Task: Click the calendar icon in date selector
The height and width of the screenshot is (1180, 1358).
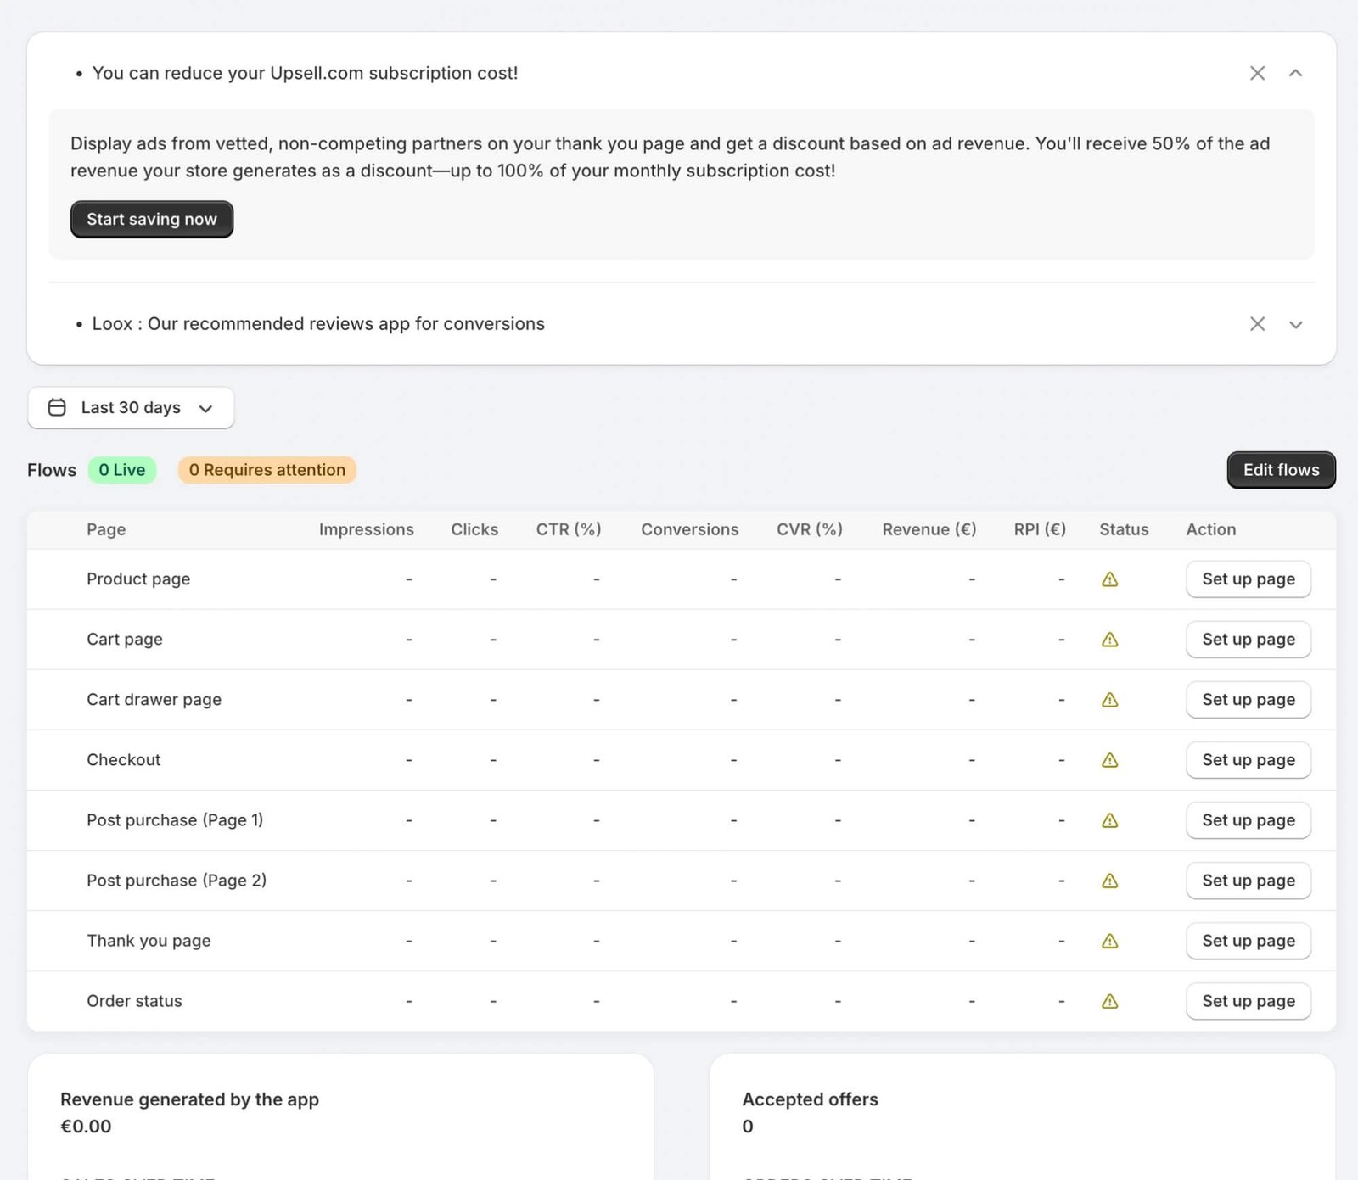Action: point(57,408)
